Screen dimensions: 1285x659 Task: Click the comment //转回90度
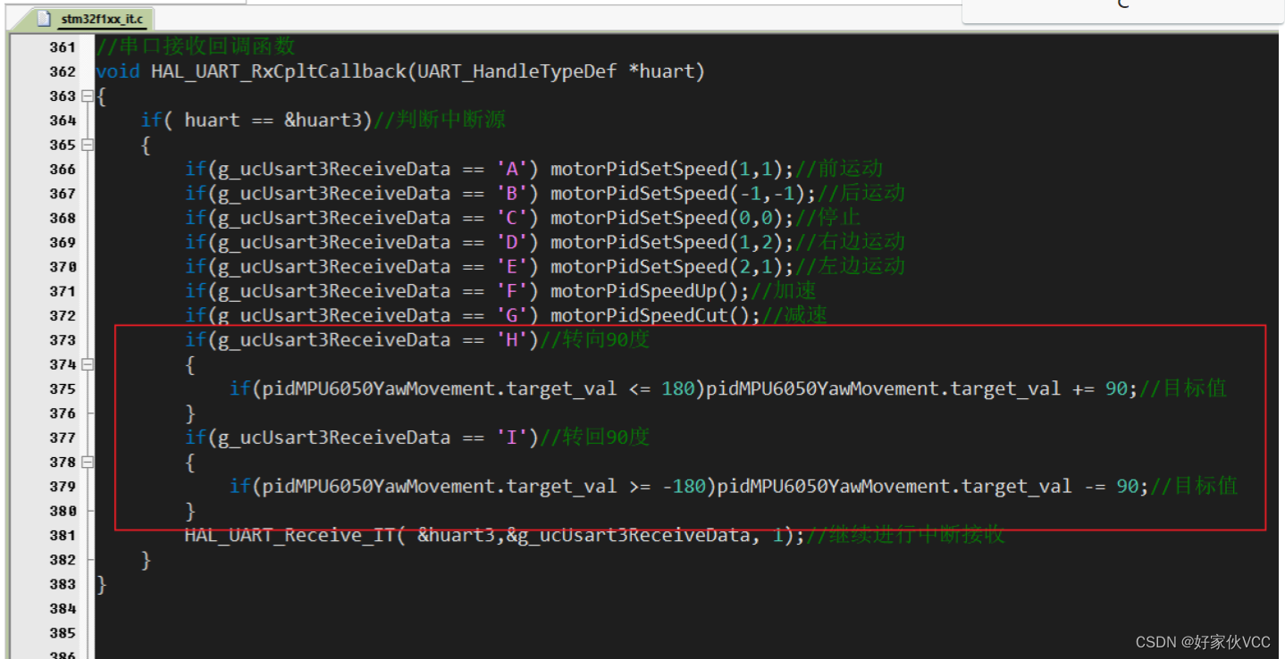tap(594, 437)
